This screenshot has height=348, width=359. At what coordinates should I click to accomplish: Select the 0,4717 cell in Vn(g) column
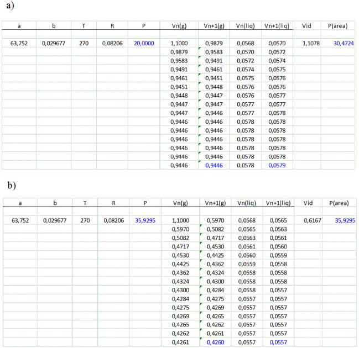179,246
